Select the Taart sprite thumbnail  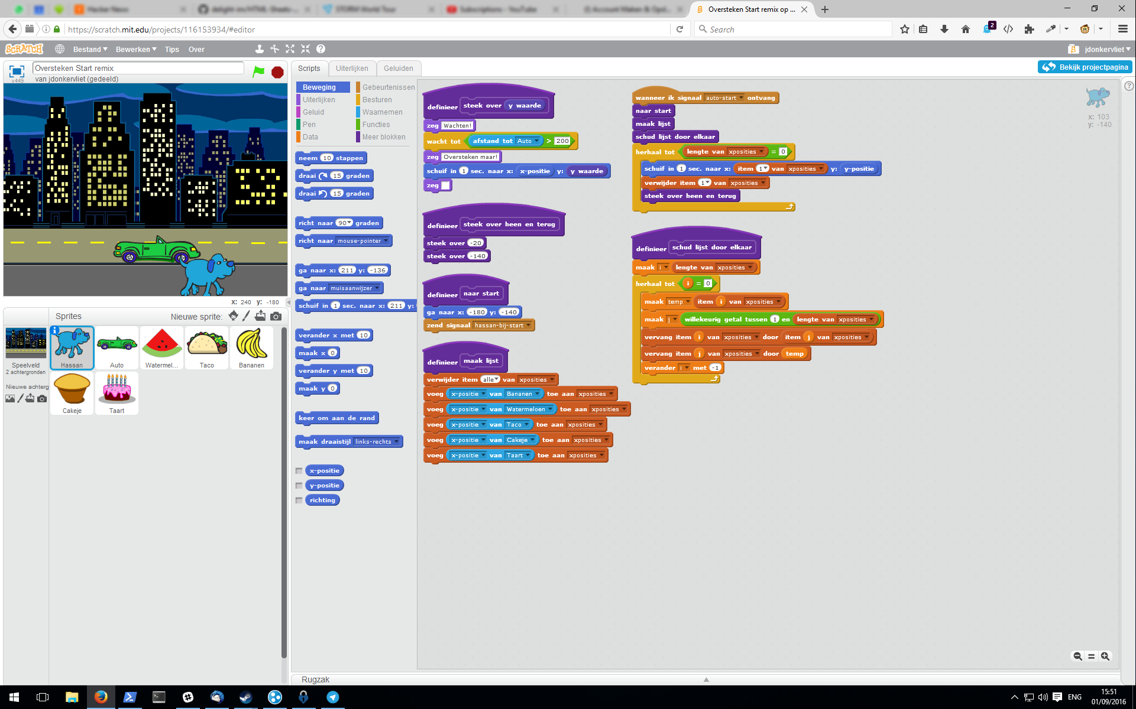[x=116, y=393]
